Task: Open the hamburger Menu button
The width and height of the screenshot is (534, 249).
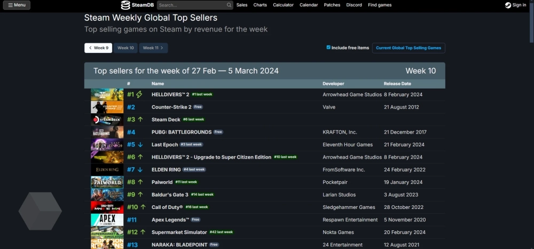Action: click(17, 5)
